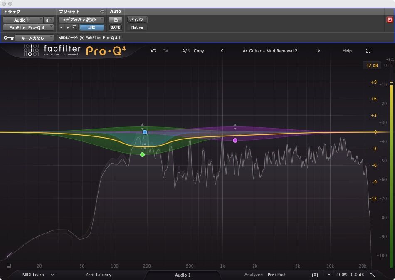Toggle the EQ match headphone icon
Viewport: 395px width, 280px height.
pos(315,275)
